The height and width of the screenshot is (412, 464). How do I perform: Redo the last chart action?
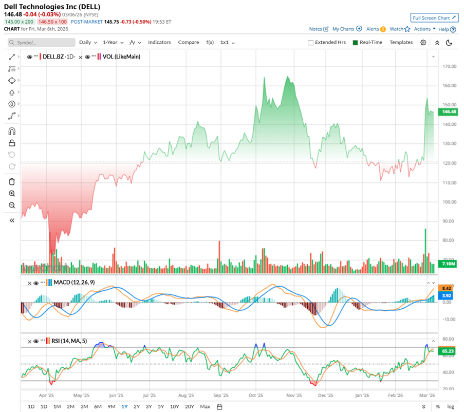pyautogui.click(x=12, y=166)
